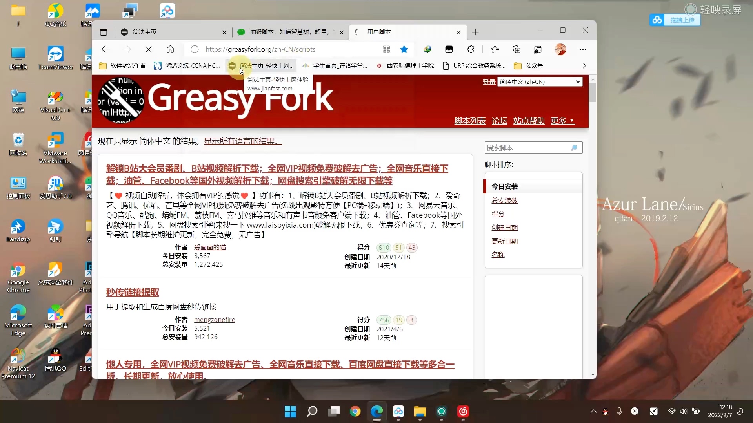Open Edge settings and more menu
The height and width of the screenshot is (423, 753).
583,49
